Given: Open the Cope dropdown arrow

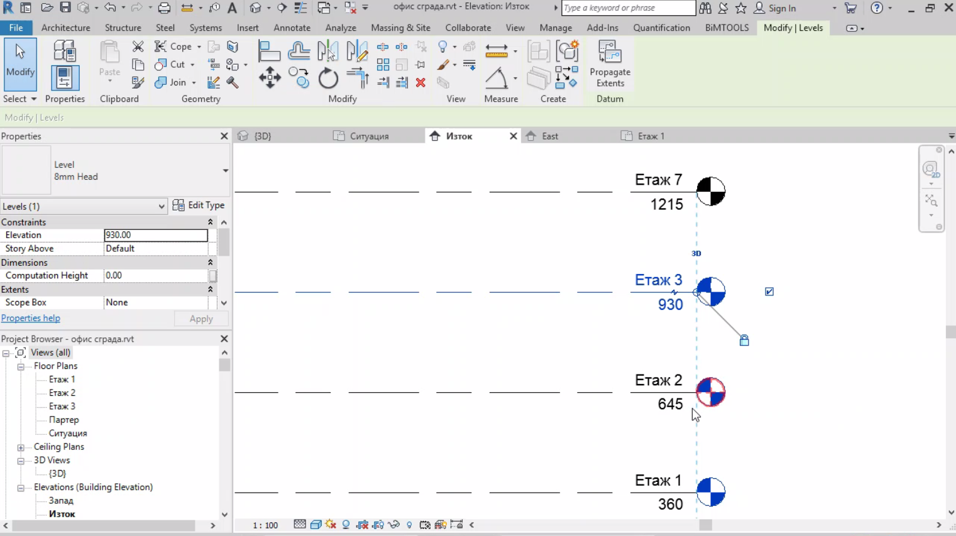Looking at the screenshot, I should coord(199,47).
